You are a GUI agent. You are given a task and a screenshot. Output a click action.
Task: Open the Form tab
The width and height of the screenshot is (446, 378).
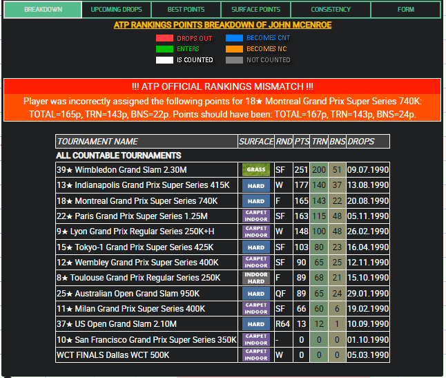click(406, 10)
